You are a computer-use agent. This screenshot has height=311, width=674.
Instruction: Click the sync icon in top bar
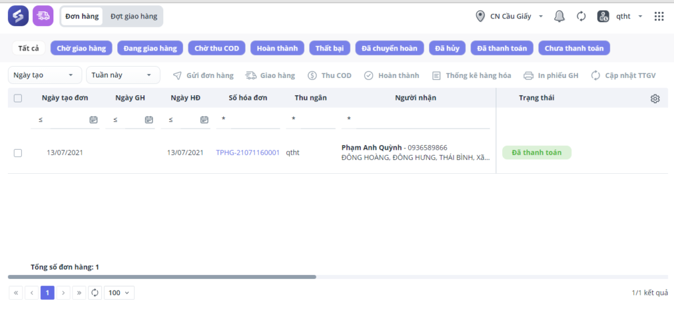pos(581,16)
